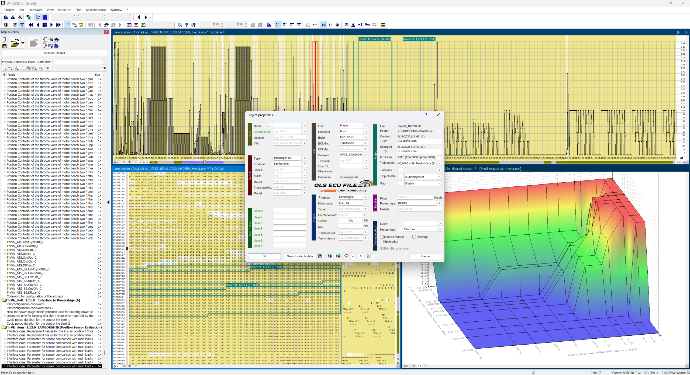
Task: Jump to last with the double-right arrows icon
Action: (58, 25)
